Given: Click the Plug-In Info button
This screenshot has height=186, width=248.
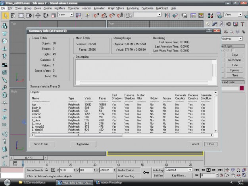Looking at the screenshot, I should 83,144.
